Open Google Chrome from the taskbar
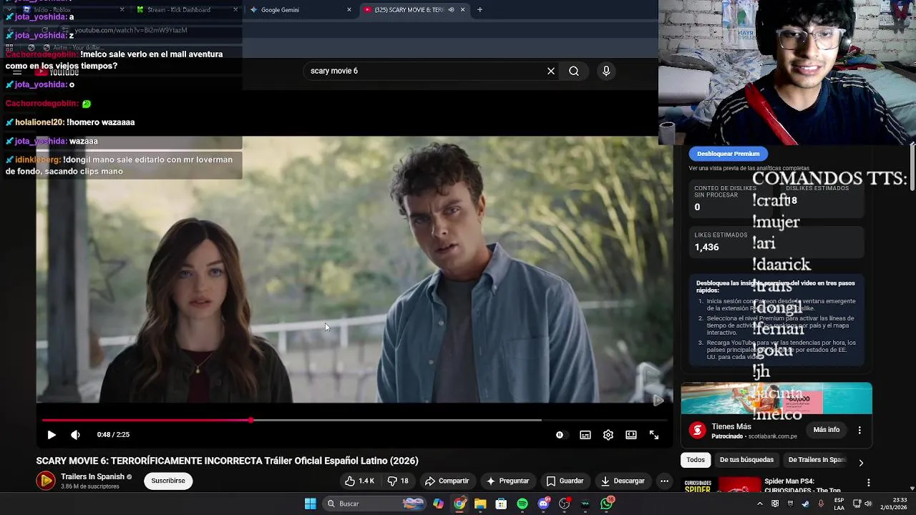Screen dimensions: 916x515 point(459,504)
